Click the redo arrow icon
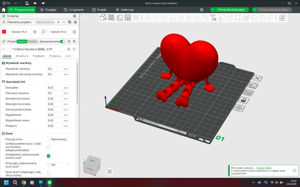This screenshot has width=300, height=187. [x=43, y=3]
